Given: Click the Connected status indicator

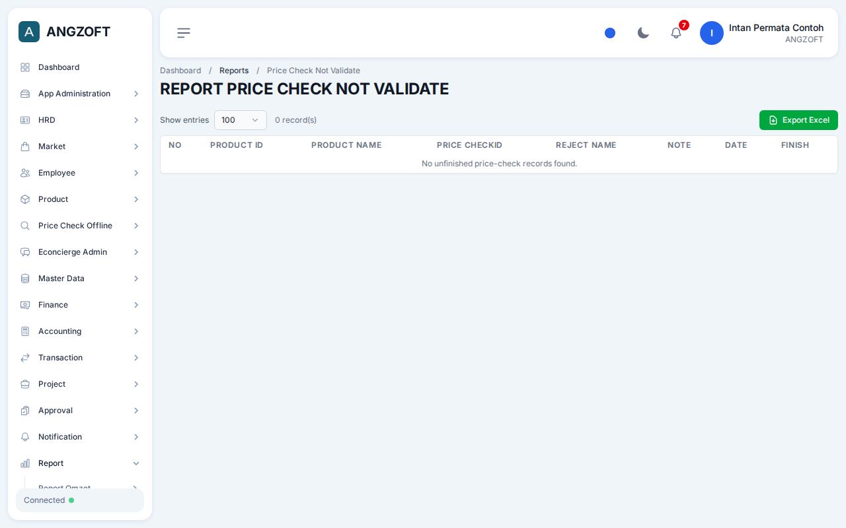Looking at the screenshot, I should point(80,500).
